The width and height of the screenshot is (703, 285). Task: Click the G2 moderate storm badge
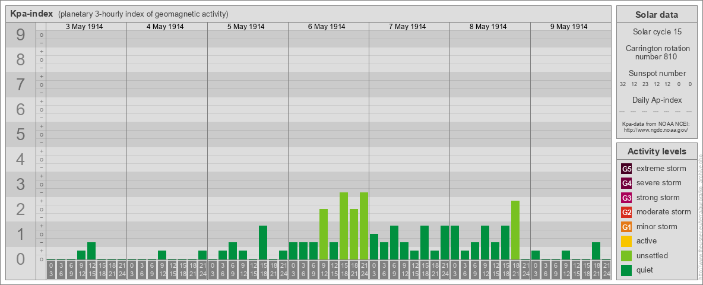pos(626,212)
